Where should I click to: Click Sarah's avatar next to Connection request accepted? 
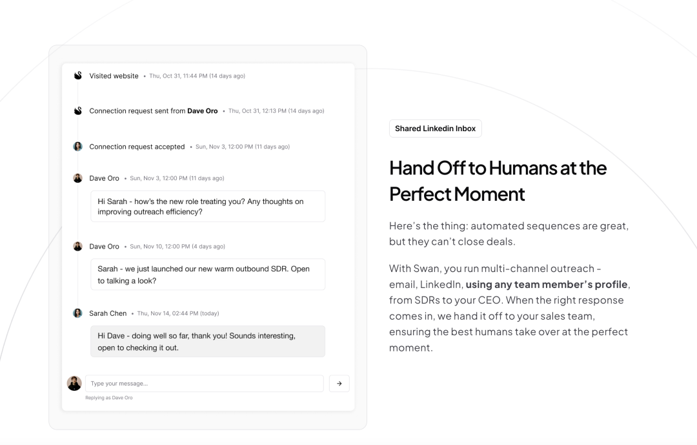pos(78,147)
